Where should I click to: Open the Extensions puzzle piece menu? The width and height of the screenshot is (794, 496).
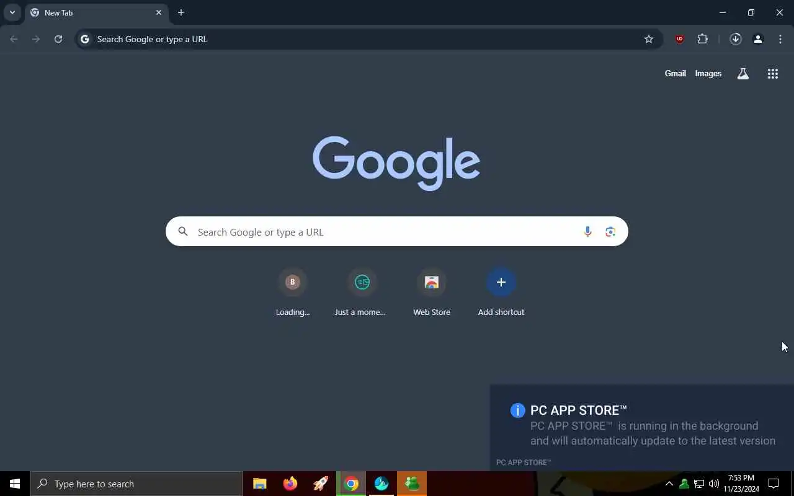point(703,39)
